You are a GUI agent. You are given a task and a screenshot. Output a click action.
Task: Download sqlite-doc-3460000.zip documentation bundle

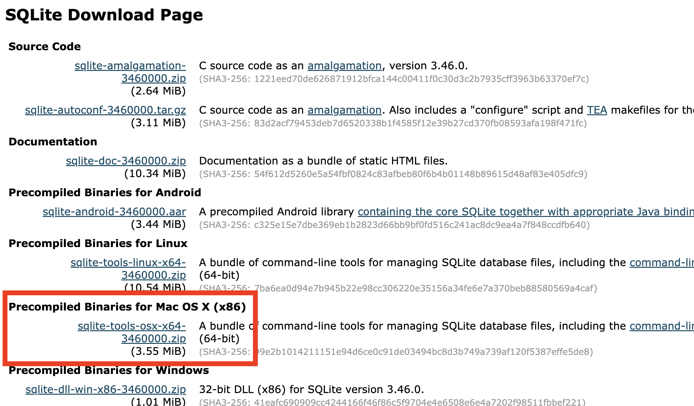coord(126,161)
